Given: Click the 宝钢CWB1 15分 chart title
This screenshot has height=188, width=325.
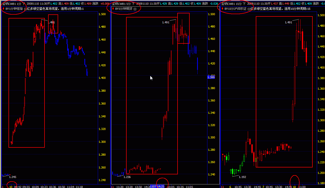Looking at the screenshot, I should click(x=232, y=4).
